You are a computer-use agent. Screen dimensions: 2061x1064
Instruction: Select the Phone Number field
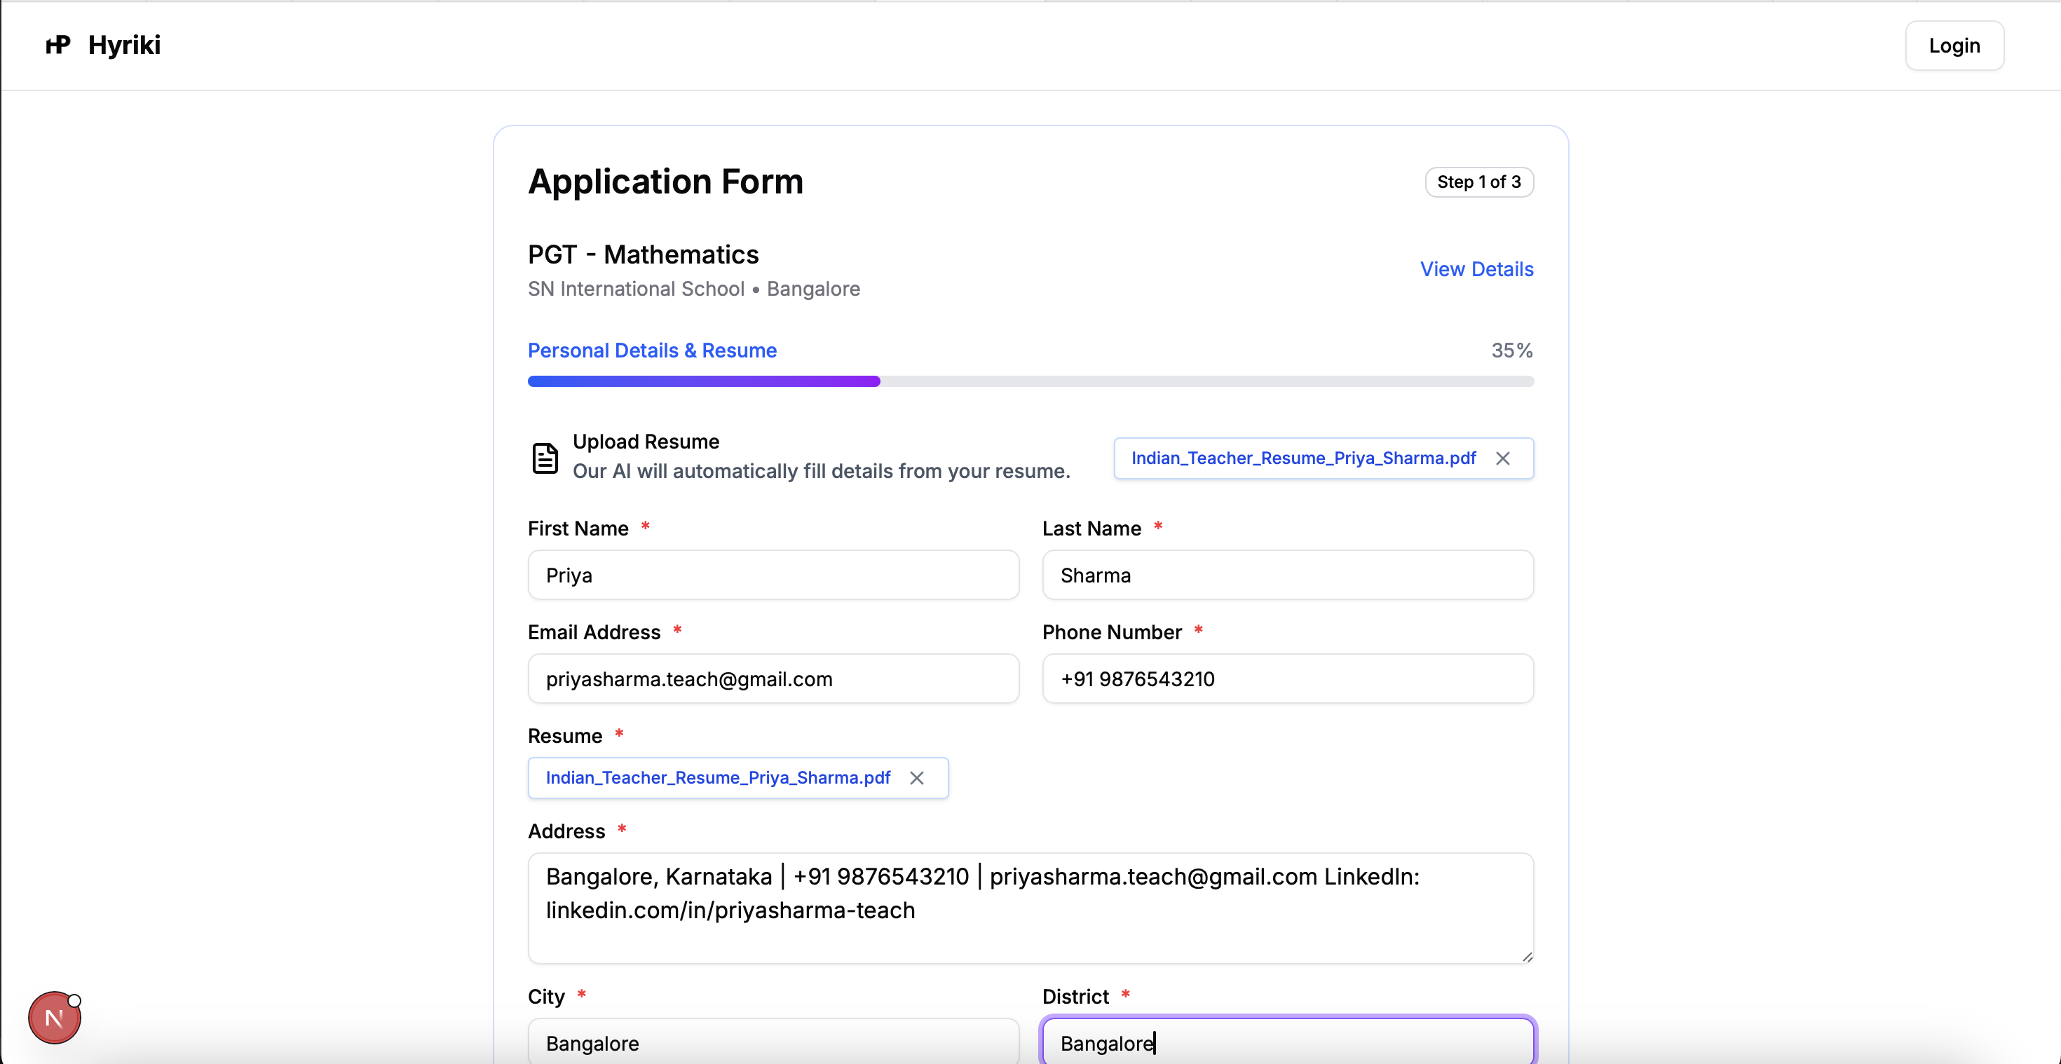coord(1286,678)
